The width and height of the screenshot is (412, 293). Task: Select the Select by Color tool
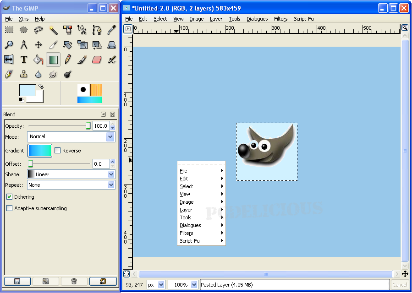point(68,30)
